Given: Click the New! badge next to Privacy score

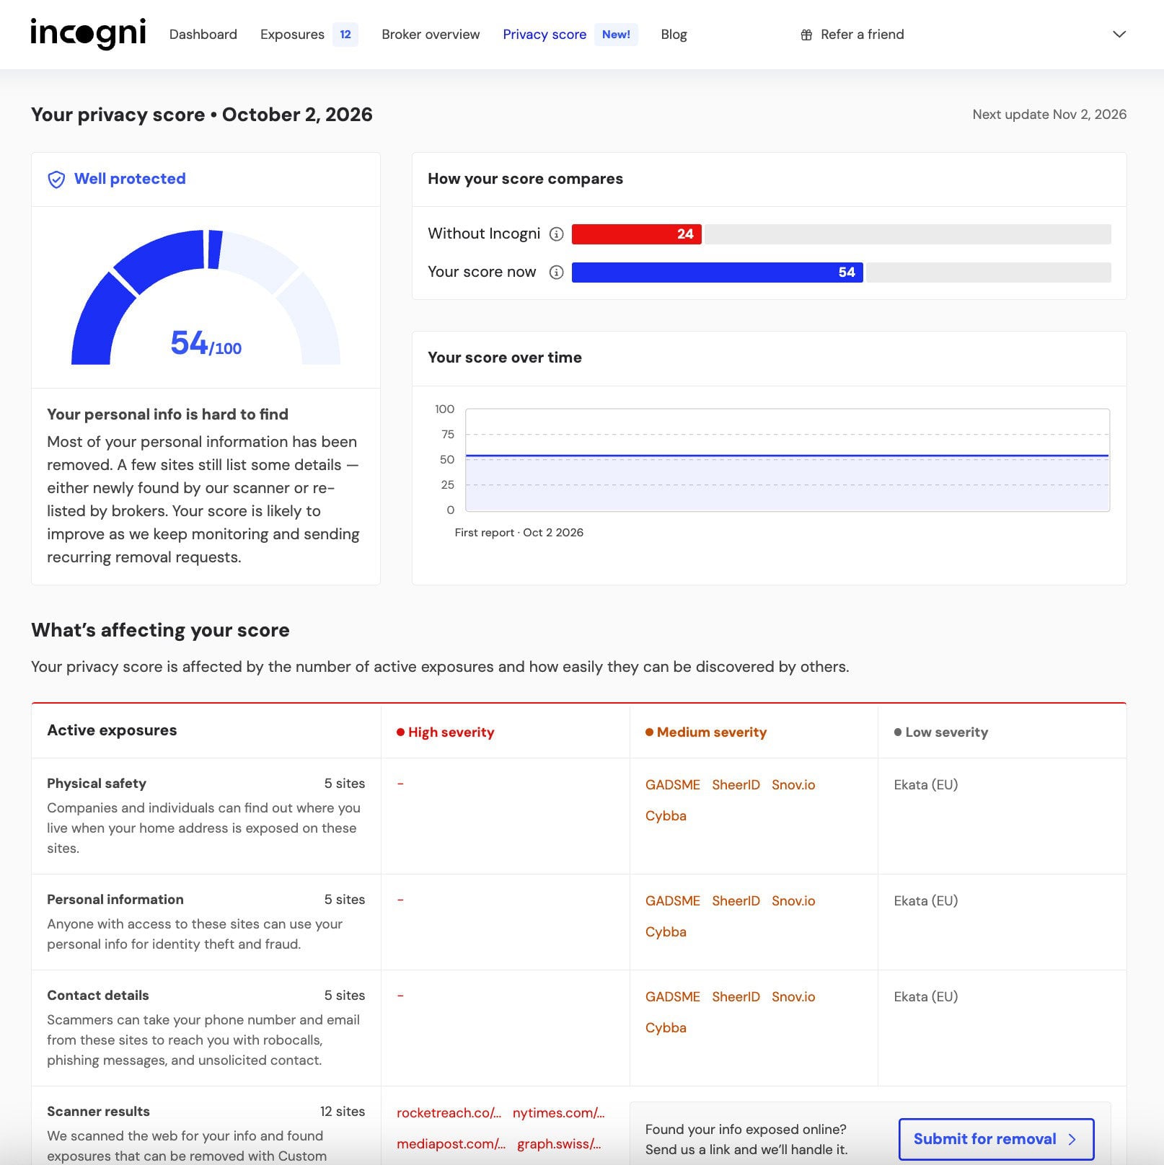Looking at the screenshot, I should 616,35.
